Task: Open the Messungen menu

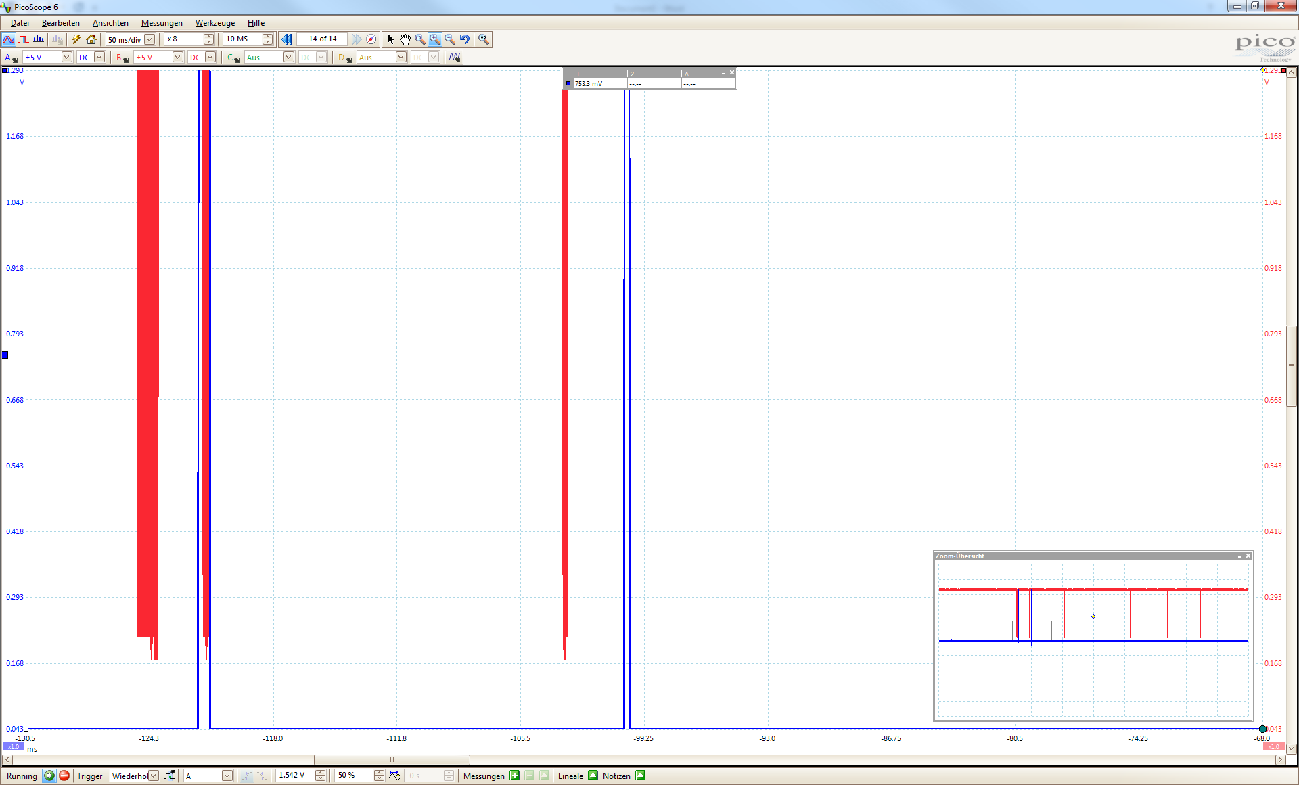Action: click(x=162, y=23)
